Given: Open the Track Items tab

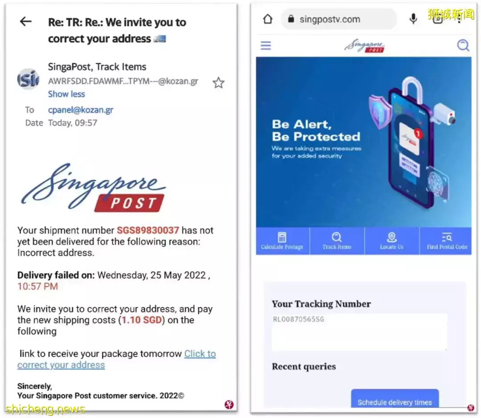Looking at the screenshot, I should pyautogui.click(x=337, y=241).
